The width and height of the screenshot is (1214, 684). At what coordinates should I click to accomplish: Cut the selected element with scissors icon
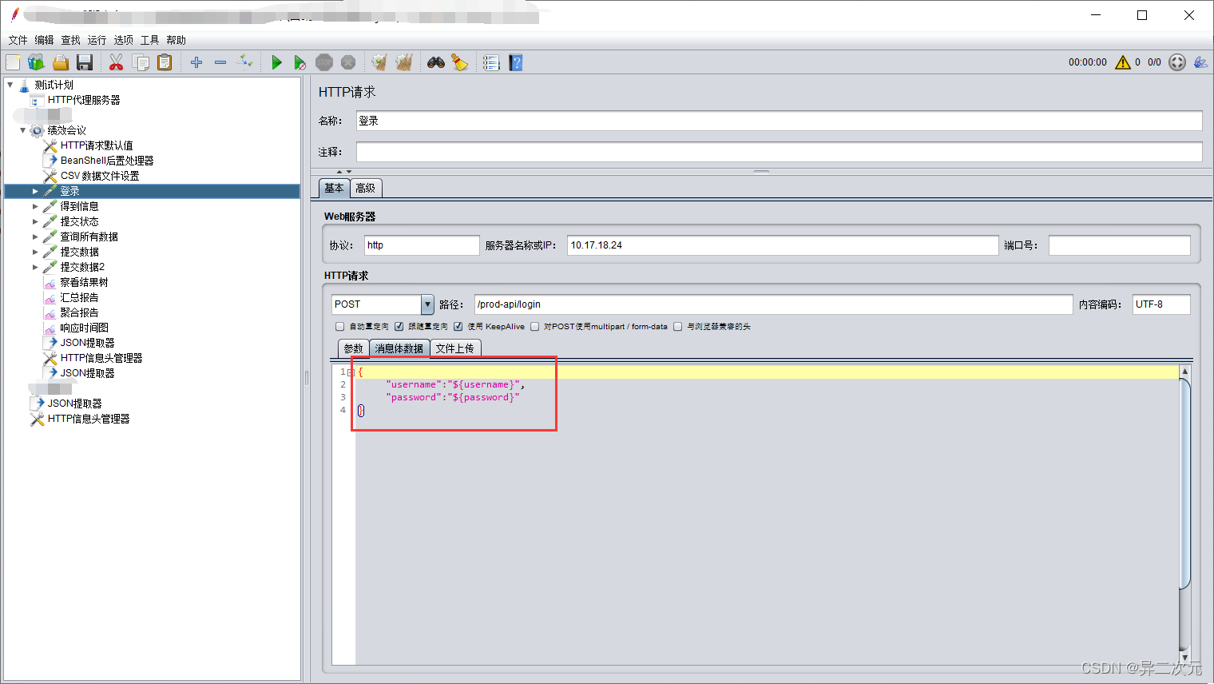tap(116, 62)
